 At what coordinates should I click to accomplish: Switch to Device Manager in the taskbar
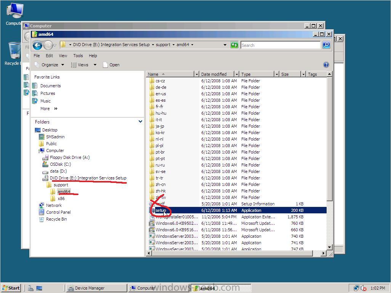96,288
